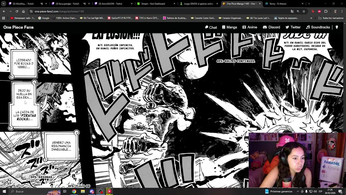Toggle the lightbulb theme switch

pos(337,27)
